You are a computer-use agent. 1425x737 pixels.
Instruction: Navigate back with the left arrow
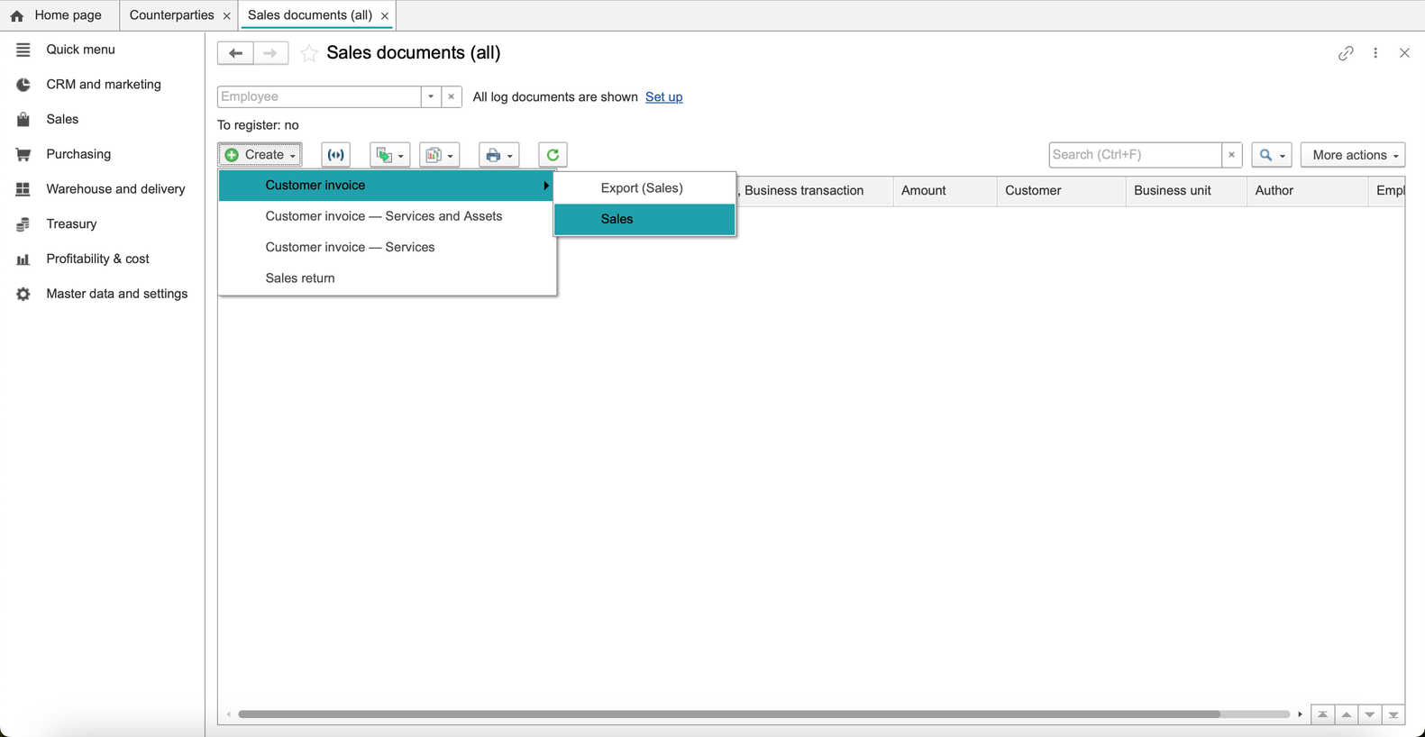[x=235, y=53]
